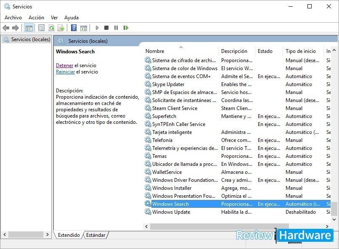Screen dimensions: 339x249
Task: Click the Servicios gear icon in title bar
Action: (7, 6)
